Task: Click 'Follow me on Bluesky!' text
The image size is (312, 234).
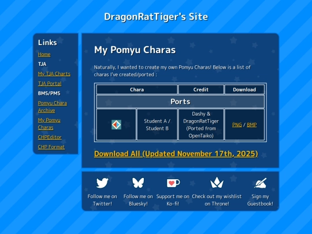Action: [x=138, y=200]
